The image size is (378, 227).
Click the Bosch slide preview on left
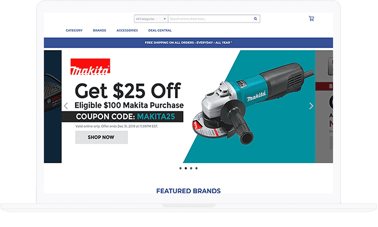point(52,107)
